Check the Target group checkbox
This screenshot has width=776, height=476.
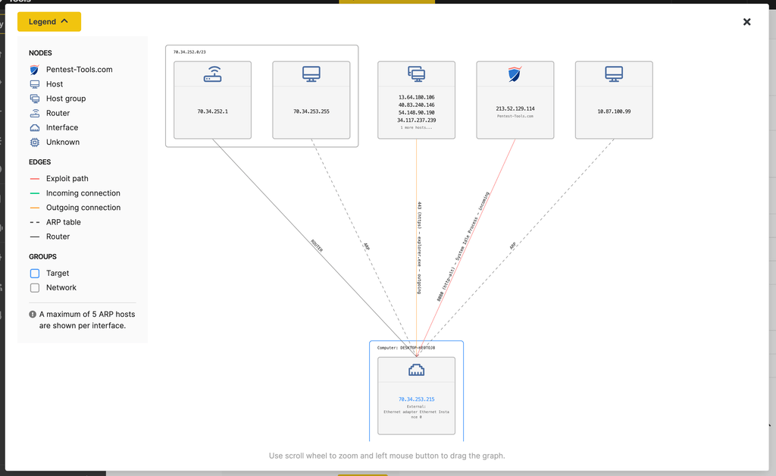click(33, 273)
